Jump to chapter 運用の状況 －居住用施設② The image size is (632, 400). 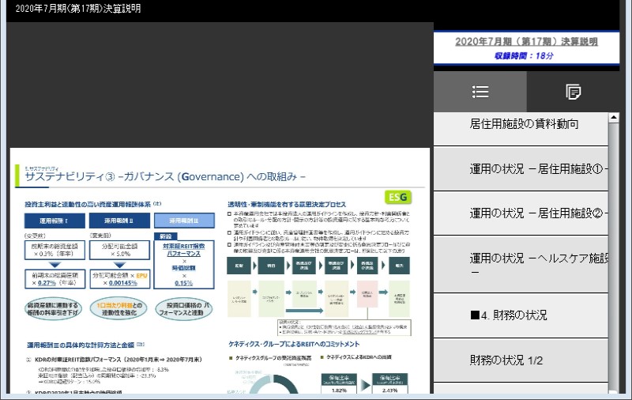click(x=521, y=213)
